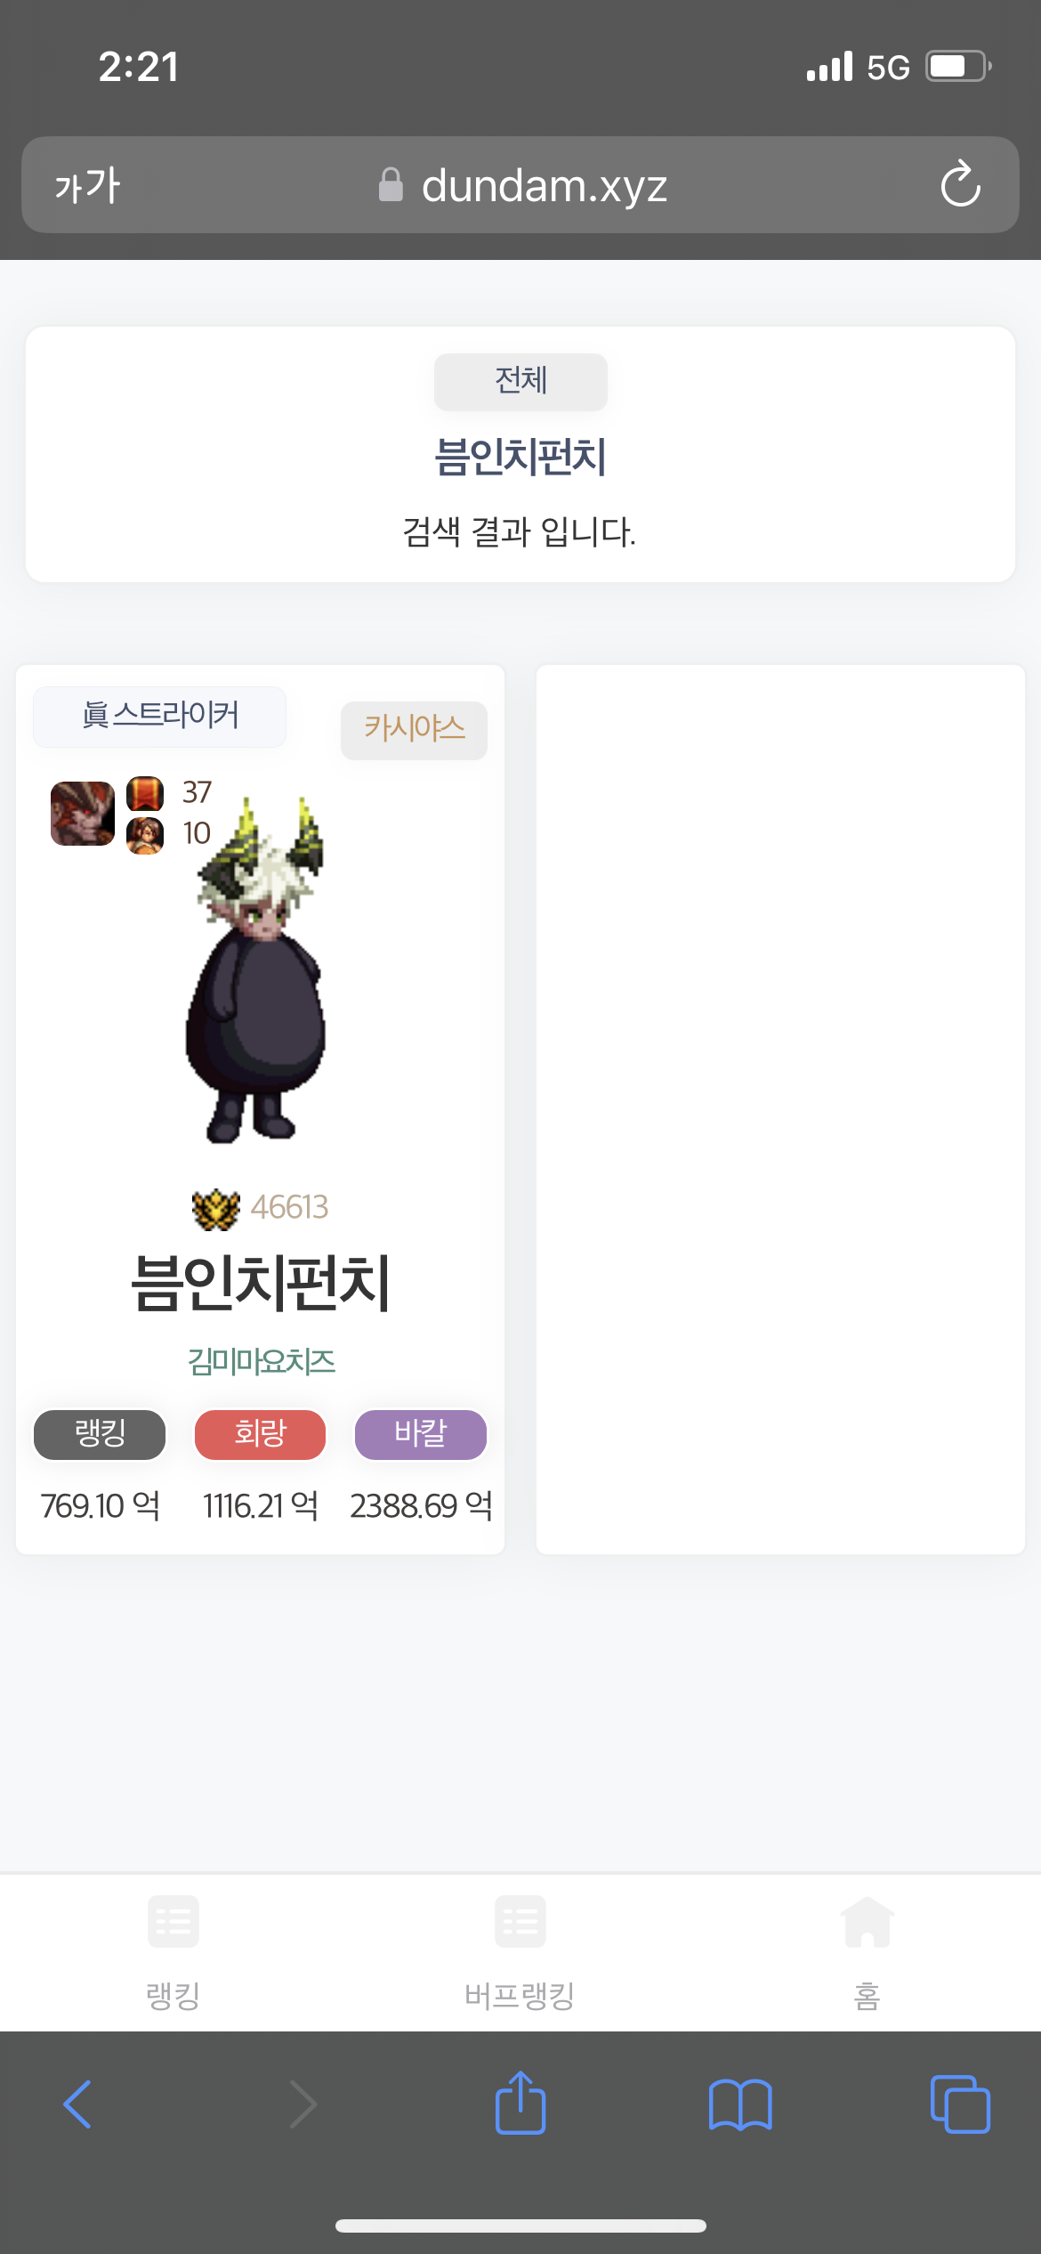Open the 븜인치펀치 character name link
The height and width of the screenshot is (2254, 1041).
click(261, 1283)
